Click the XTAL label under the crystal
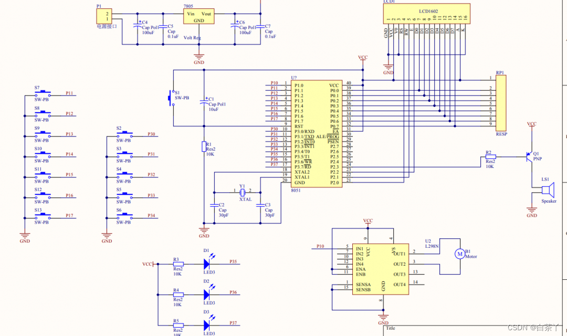Image resolution: width=567 pixels, height=336 pixels. click(246, 199)
